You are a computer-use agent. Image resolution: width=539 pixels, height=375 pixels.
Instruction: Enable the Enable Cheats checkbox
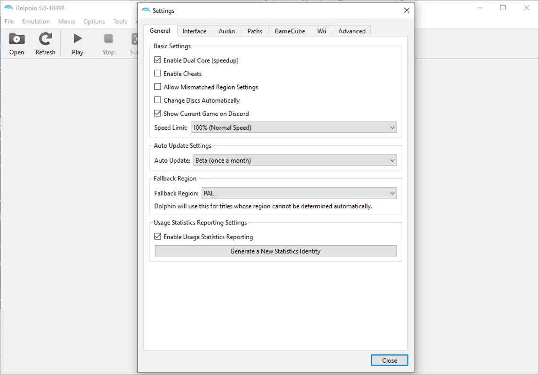pyautogui.click(x=158, y=74)
